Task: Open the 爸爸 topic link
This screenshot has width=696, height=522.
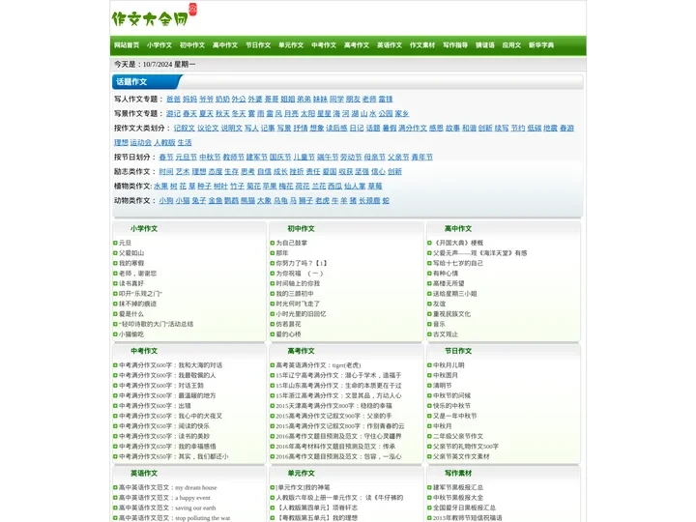Action: 173,99
